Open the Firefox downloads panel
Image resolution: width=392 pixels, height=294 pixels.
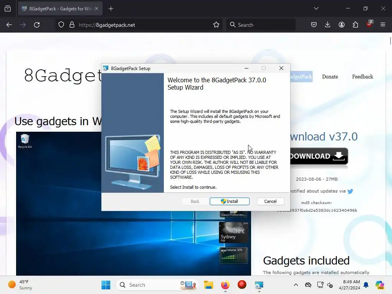328,25
